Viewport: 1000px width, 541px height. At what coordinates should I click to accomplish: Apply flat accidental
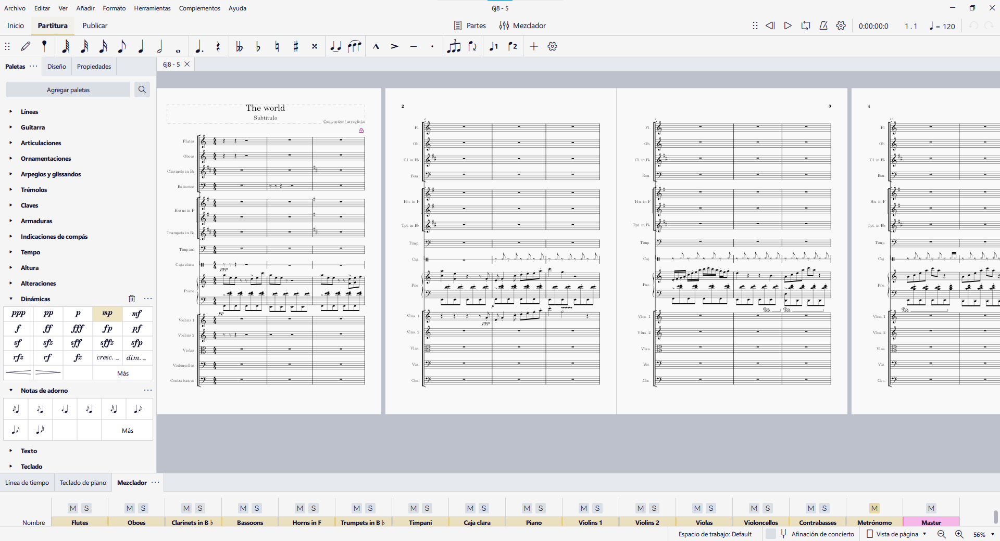(x=258, y=46)
